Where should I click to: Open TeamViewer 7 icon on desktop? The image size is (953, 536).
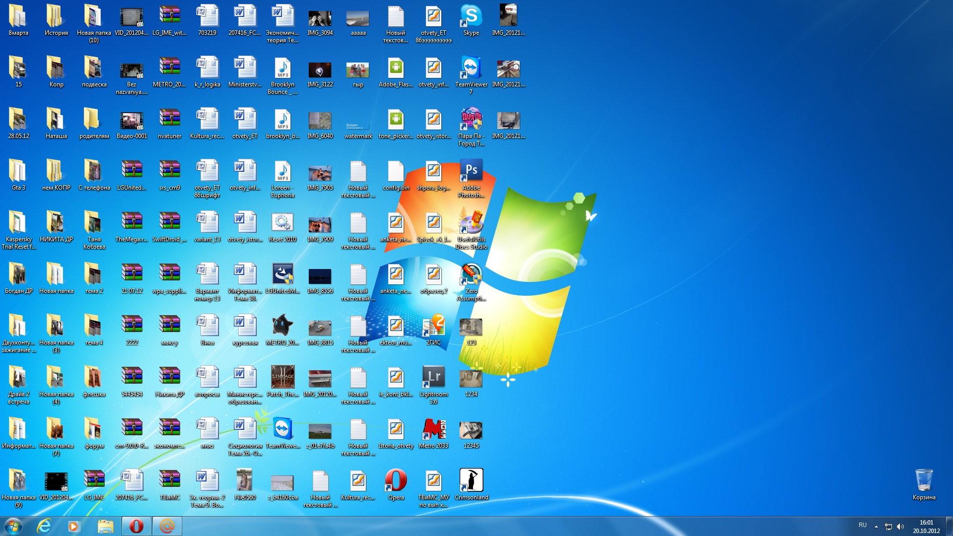click(470, 70)
